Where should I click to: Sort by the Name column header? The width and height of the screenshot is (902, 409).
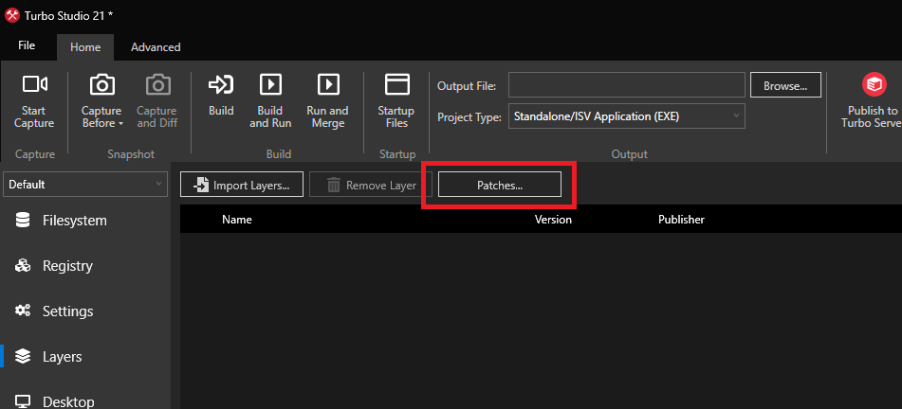(237, 220)
